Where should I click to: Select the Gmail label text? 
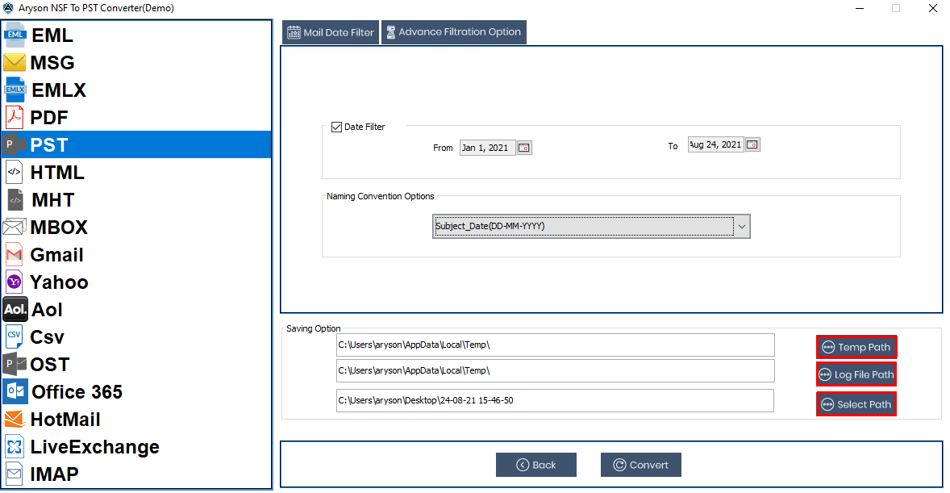coord(57,255)
